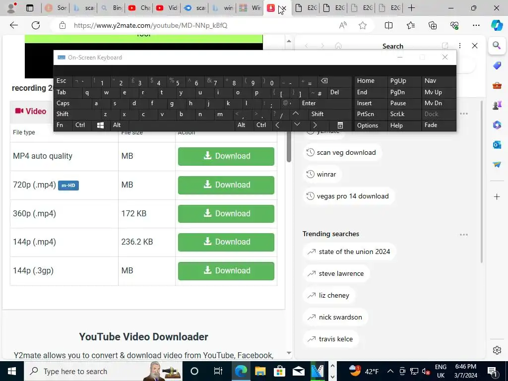The width and height of the screenshot is (508, 381).
Task: Open Collections icon in Edge toolbar
Action: (433, 25)
